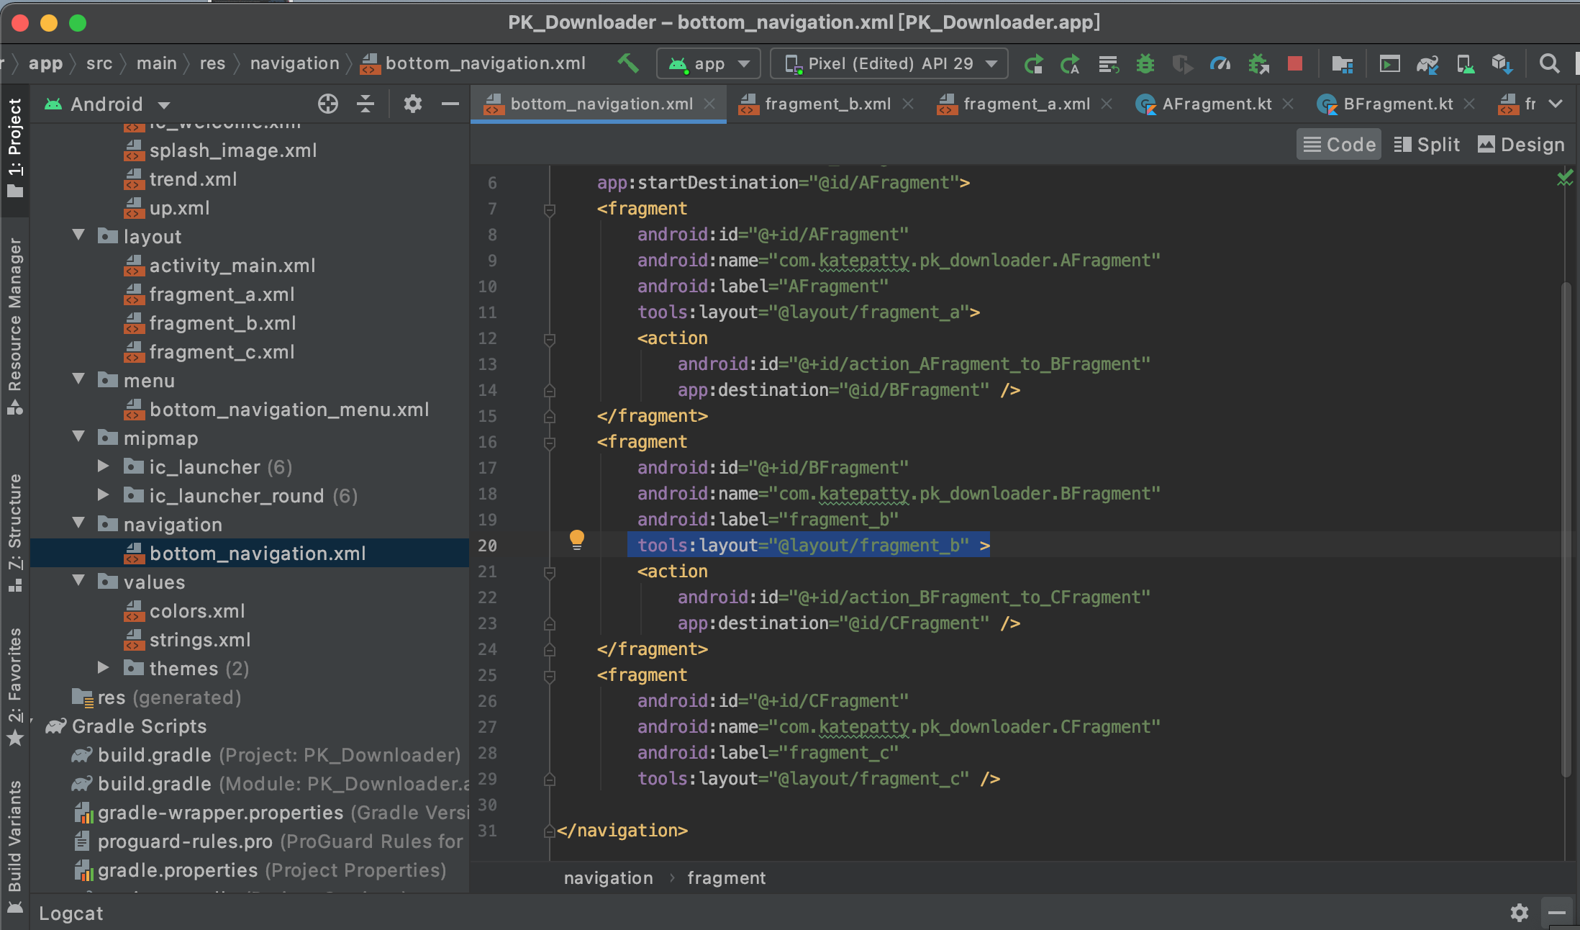The height and width of the screenshot is (930, 1580).
Task: Switch to the fragment_b.xml editor tab
Action: click(827, 104)
